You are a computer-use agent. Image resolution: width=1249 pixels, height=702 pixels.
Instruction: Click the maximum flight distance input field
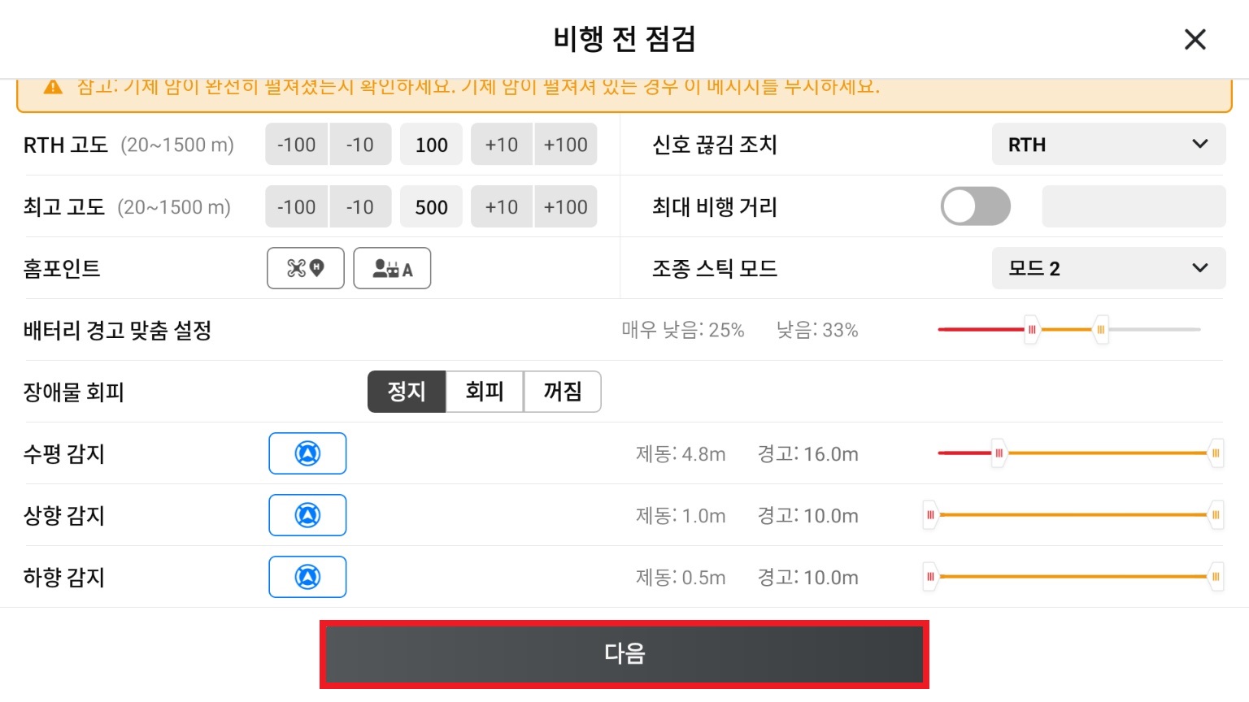click(x=1133, y=206)
